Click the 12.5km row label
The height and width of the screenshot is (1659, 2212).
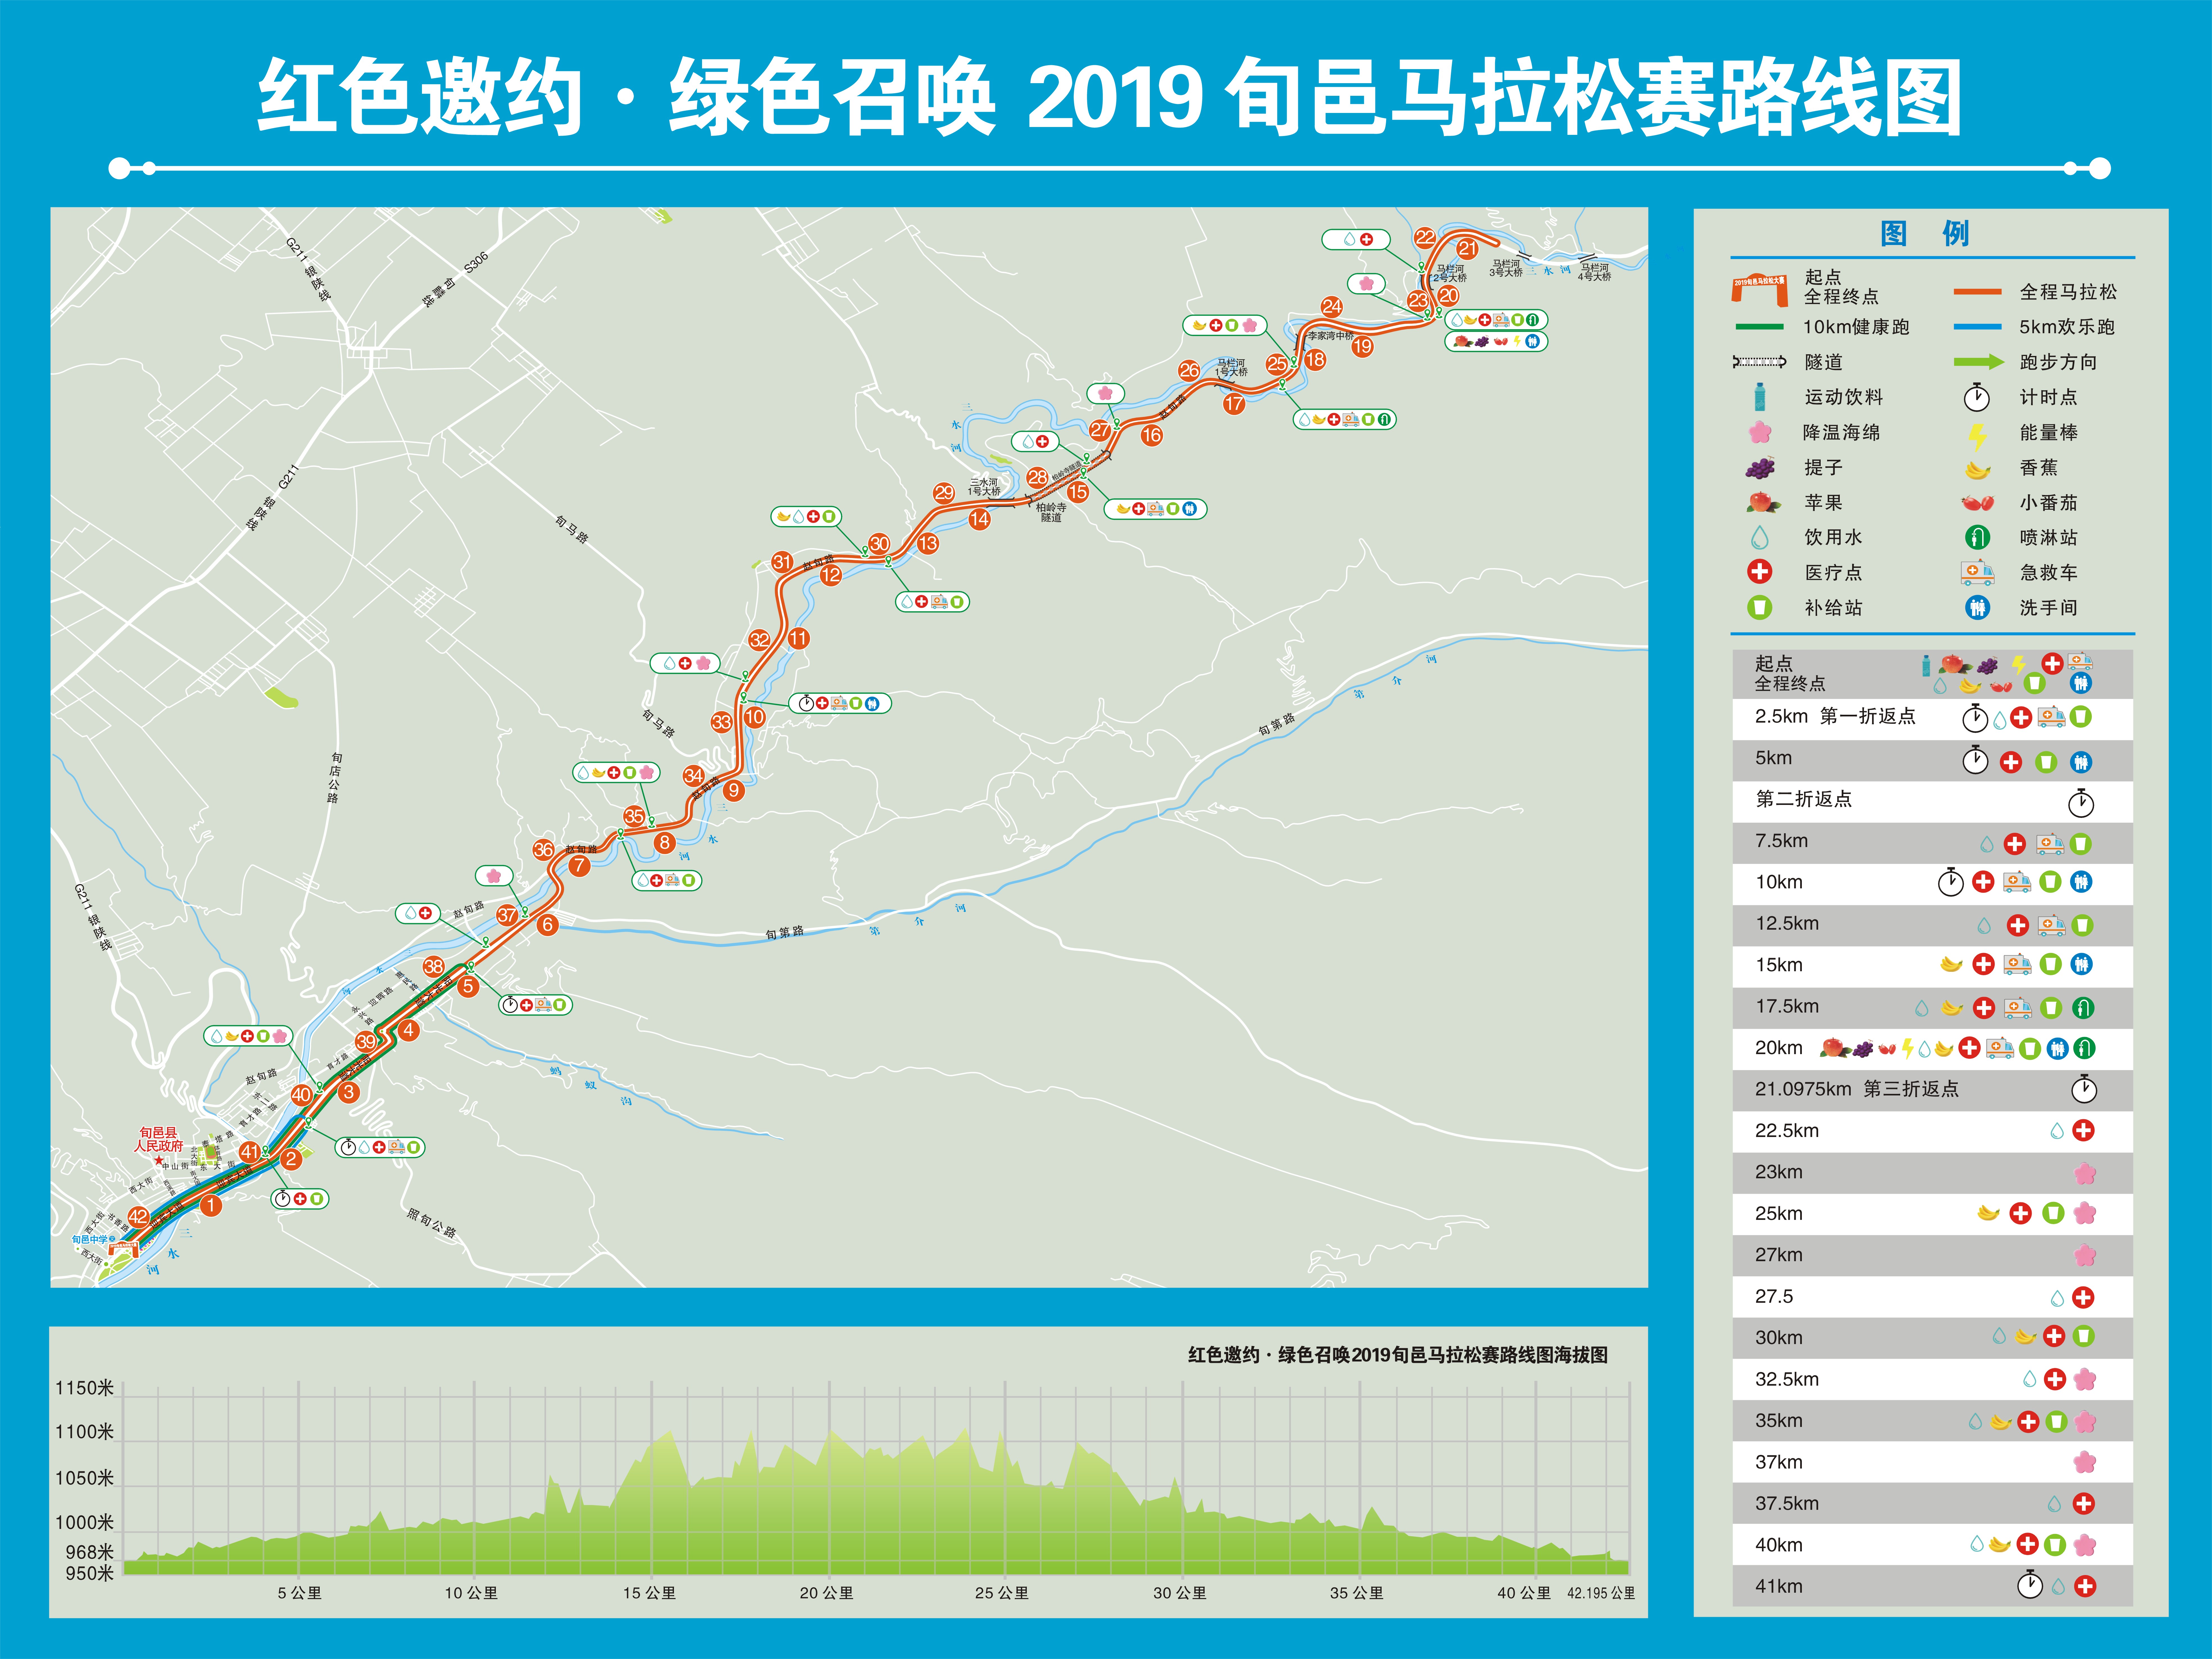pyautogui.click(x=1787, y=923)
